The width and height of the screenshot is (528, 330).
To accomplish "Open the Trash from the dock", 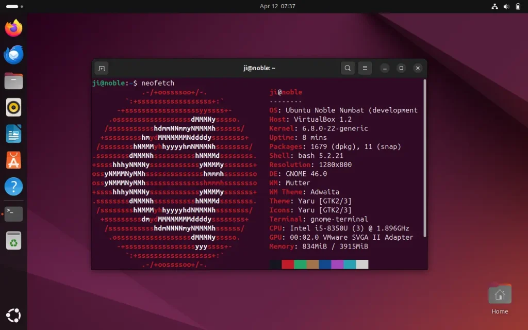I will click(13, 240).
